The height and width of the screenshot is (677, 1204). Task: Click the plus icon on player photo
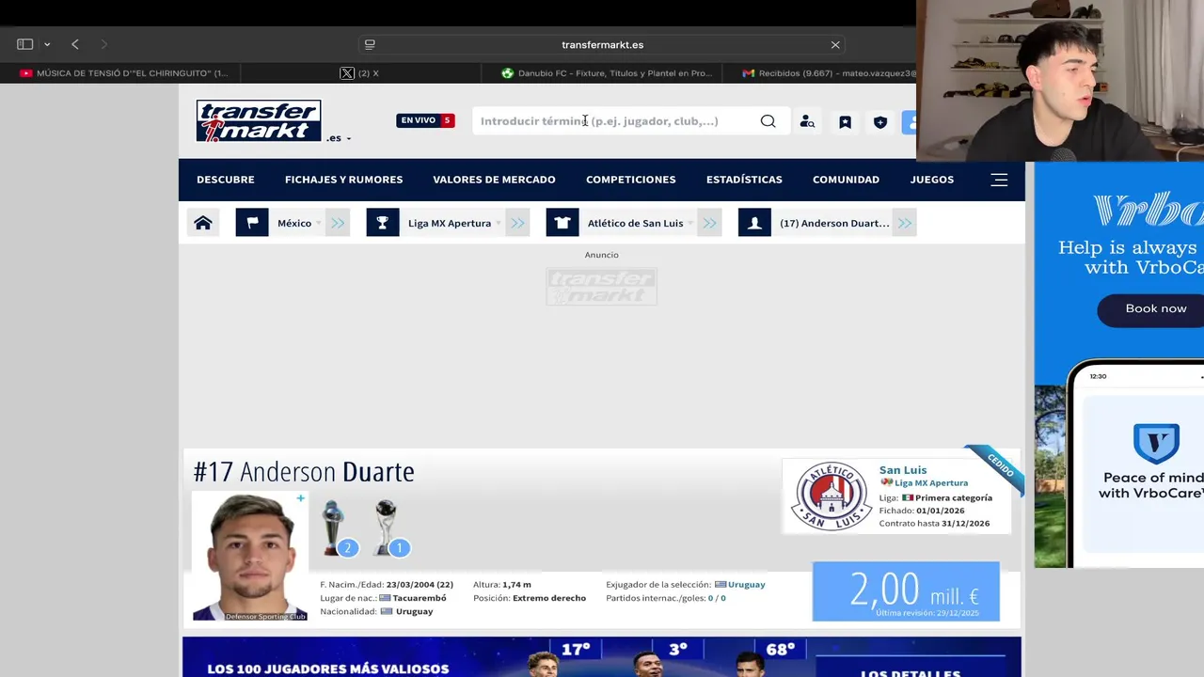(300, 498)
